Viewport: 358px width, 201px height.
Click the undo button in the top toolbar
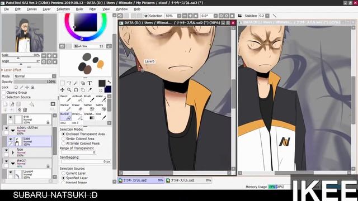[120, 16]
